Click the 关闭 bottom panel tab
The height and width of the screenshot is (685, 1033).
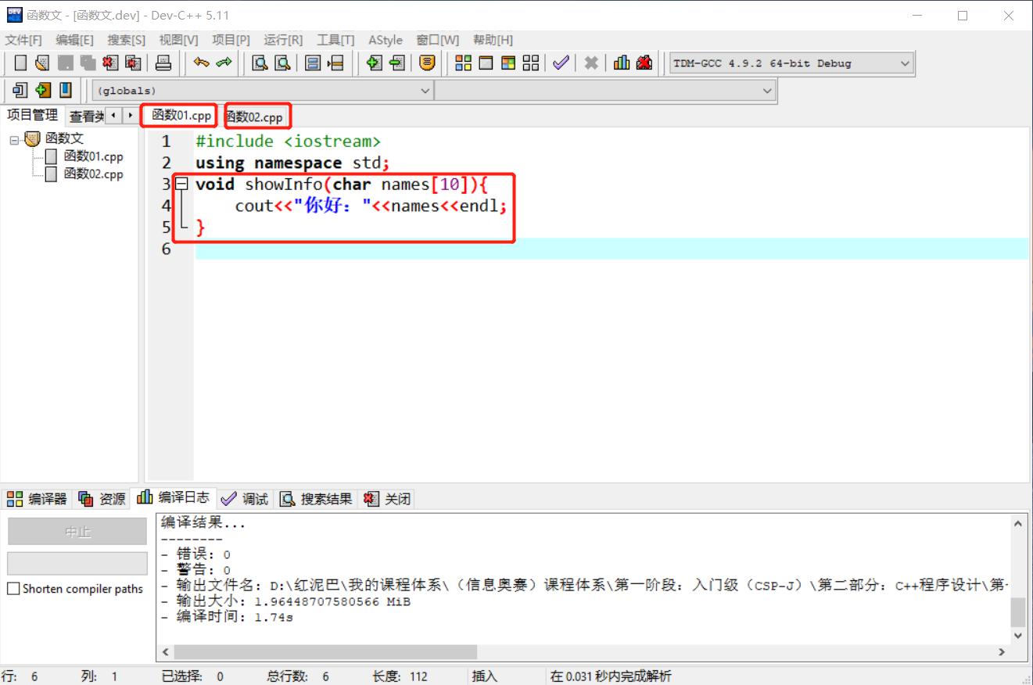pyautogui.click(x=388, y=499)
